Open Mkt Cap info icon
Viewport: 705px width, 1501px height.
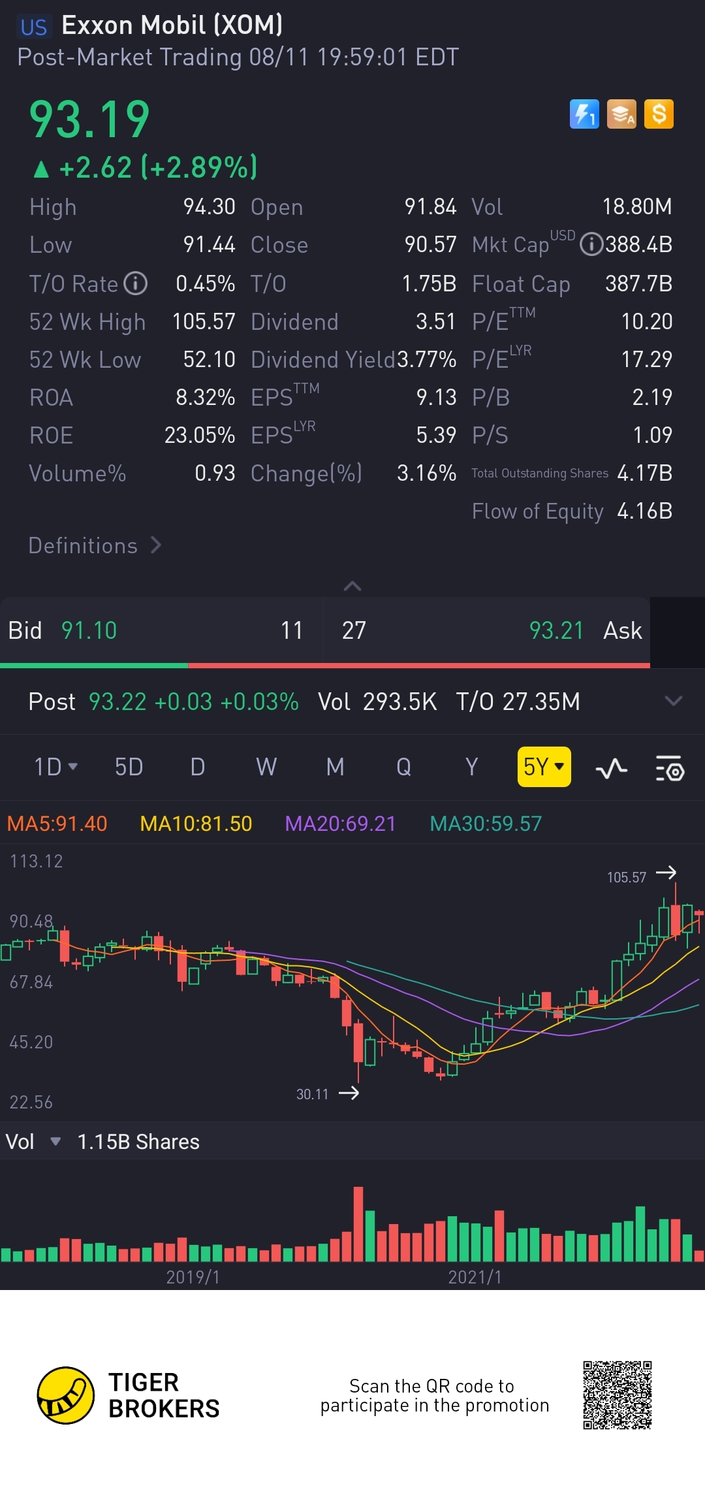[x=591, y=244]
